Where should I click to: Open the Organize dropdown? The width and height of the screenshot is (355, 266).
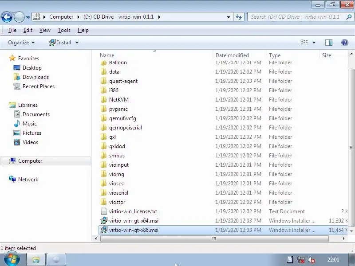[x=21, y=43]
